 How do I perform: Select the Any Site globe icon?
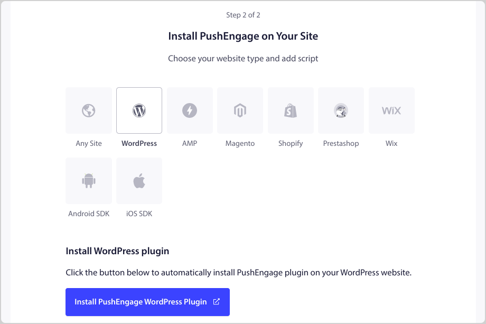89,110
